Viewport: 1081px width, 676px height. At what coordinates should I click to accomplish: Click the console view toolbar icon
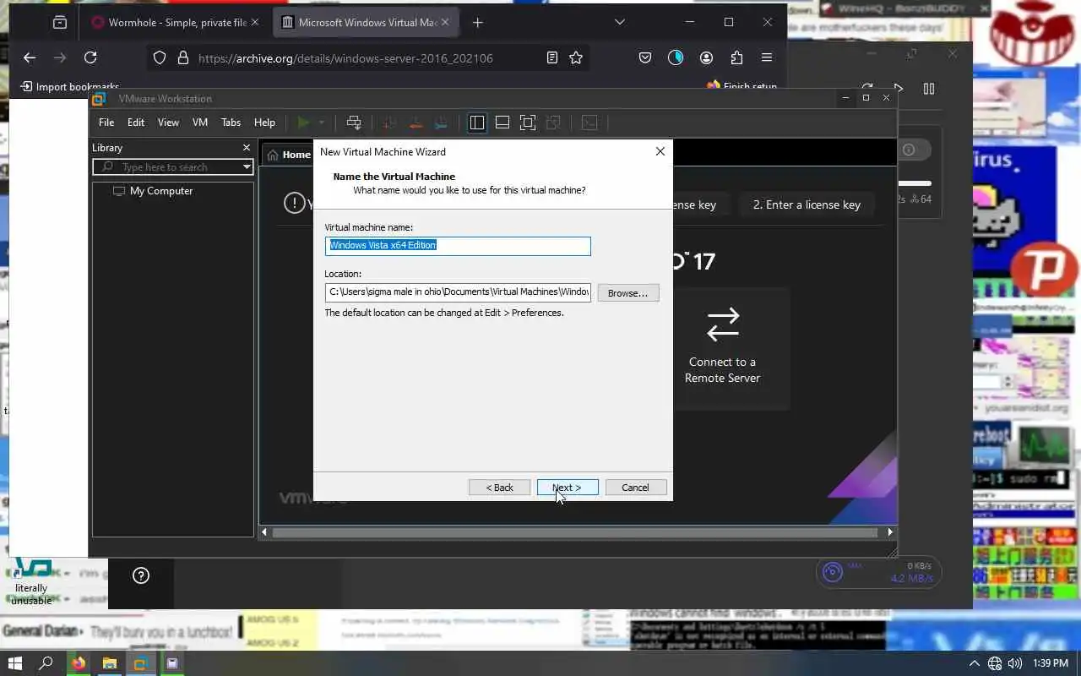coord(590,123)
